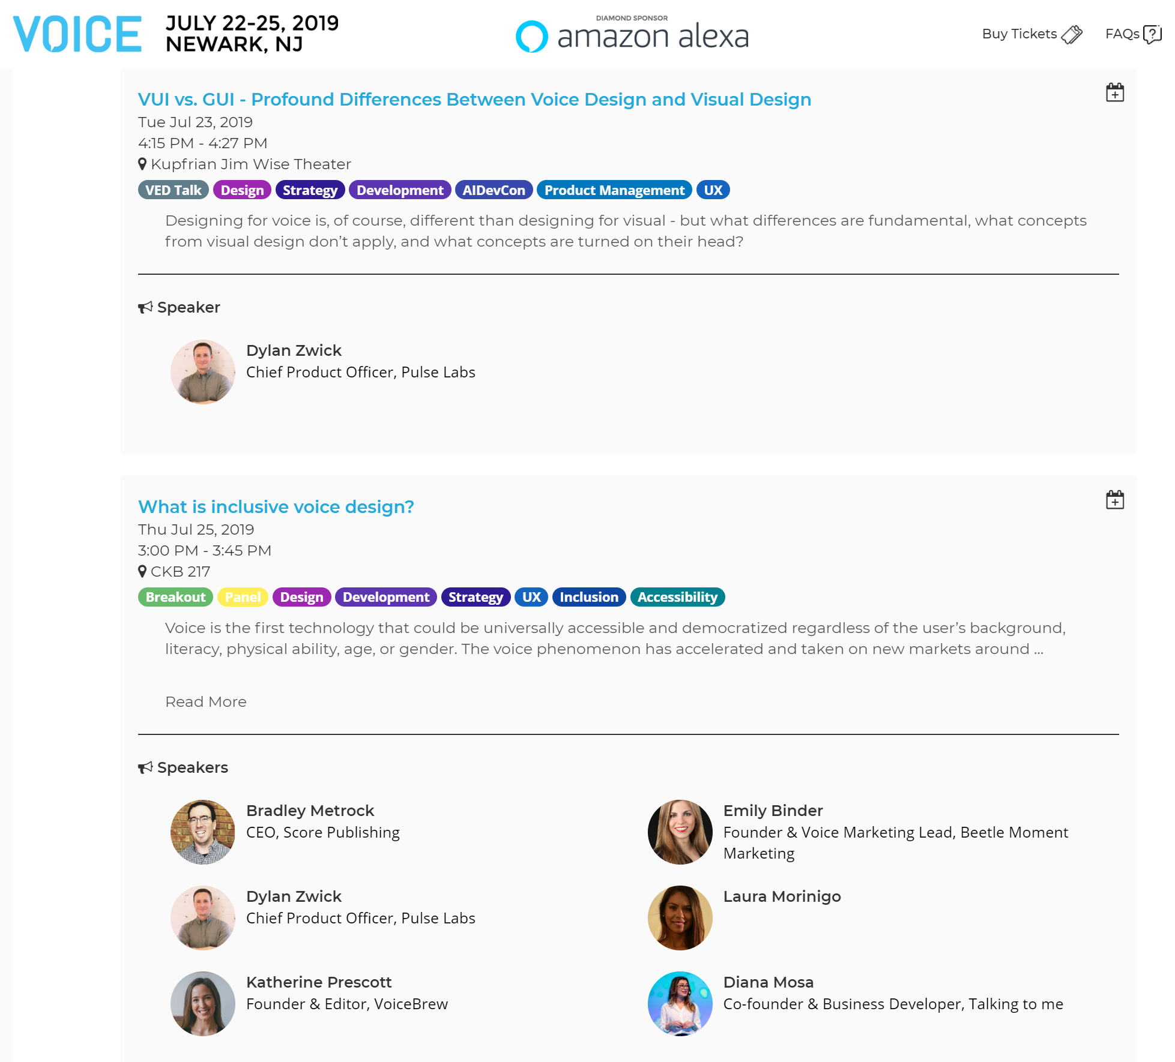Open Emily Binder's speaker profile name
The height and width of the screenshot is (1062, 1175).
coord(773,811)
